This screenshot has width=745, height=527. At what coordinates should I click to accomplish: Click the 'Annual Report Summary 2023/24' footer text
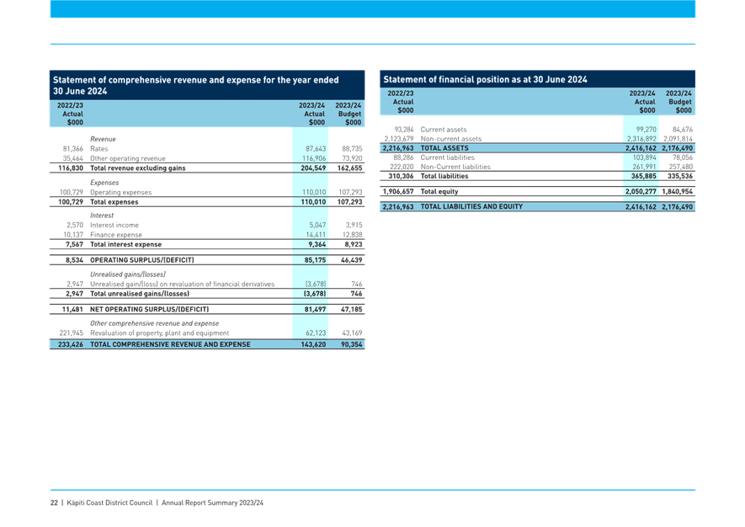point(212,503)
